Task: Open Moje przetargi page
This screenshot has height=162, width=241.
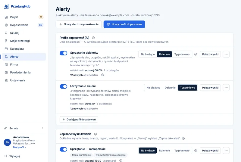Action: pyautogui.click(x=24, y=41)
